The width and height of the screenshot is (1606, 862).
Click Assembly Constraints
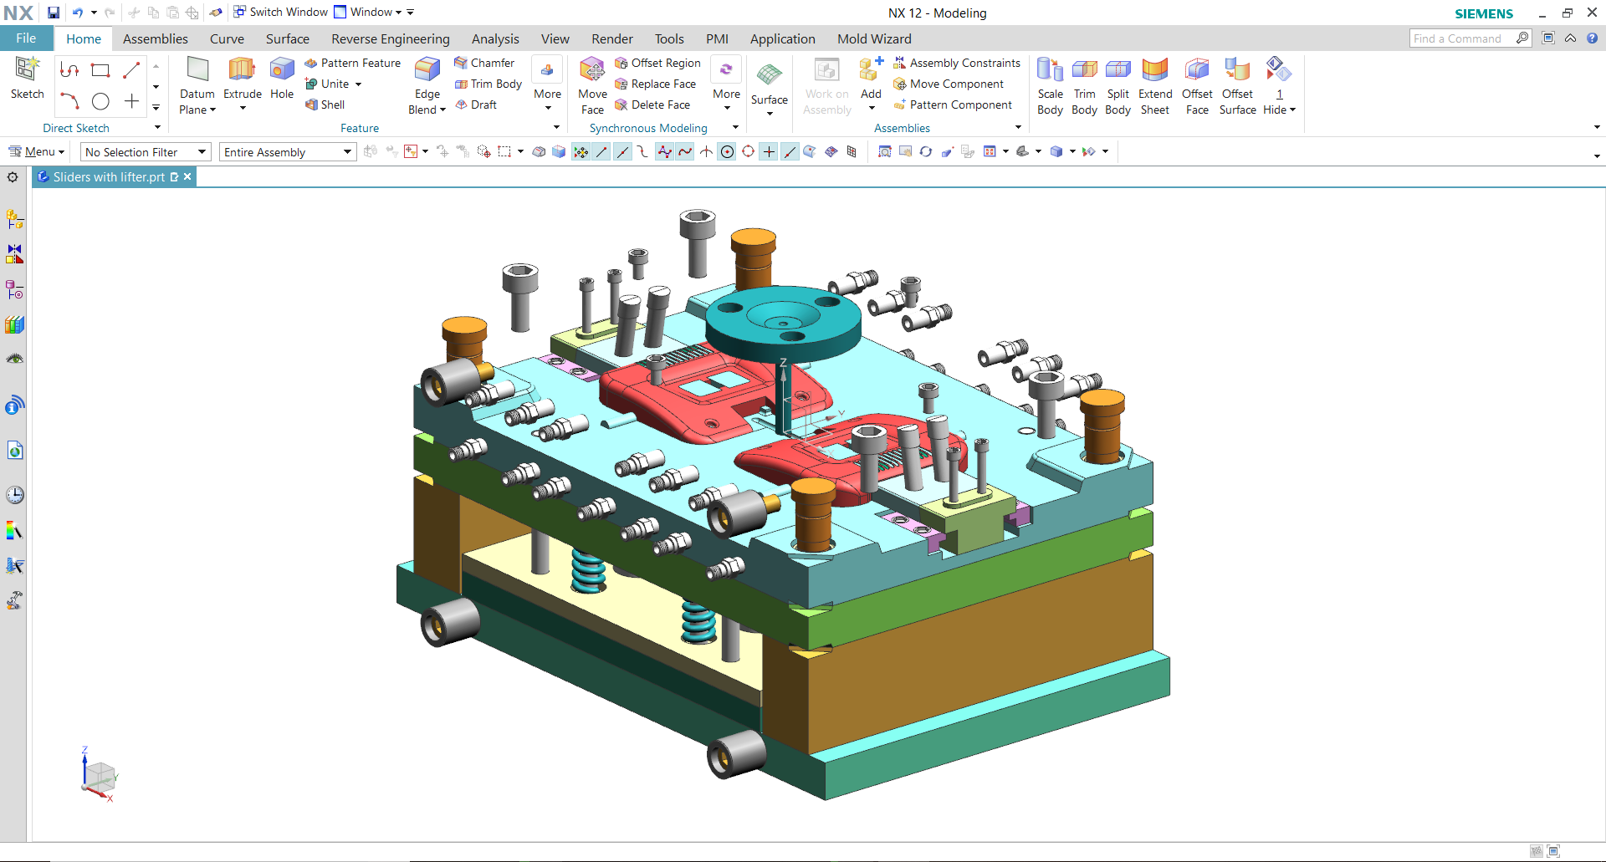click(957, 63)
